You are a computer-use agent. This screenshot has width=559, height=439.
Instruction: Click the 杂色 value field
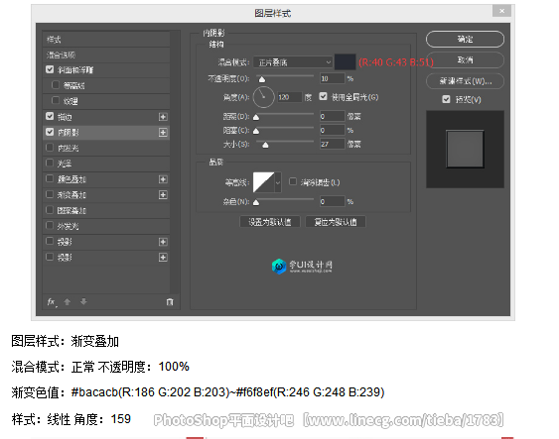coord(333,202)
